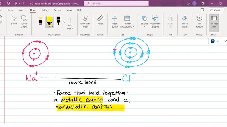Click the Undo arrow in title bar
Image resolution: width=227 pixels, height=127 pixels.
coord(8,3)
